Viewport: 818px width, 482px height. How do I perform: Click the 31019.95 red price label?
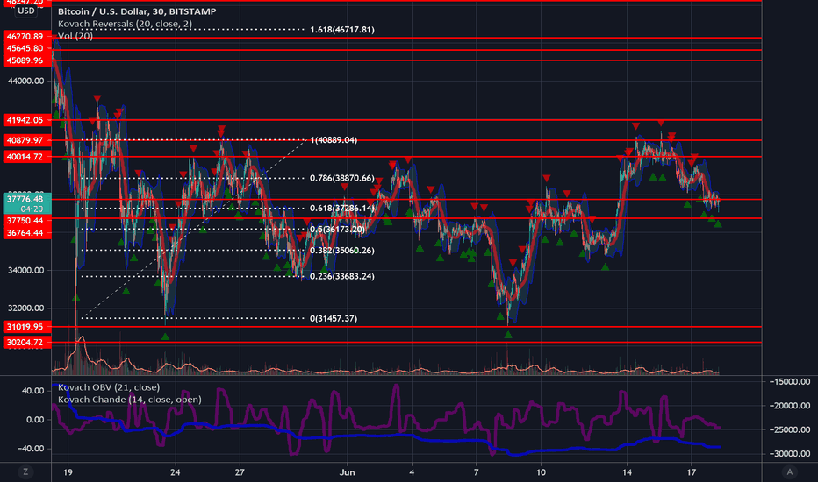point(27,327)
